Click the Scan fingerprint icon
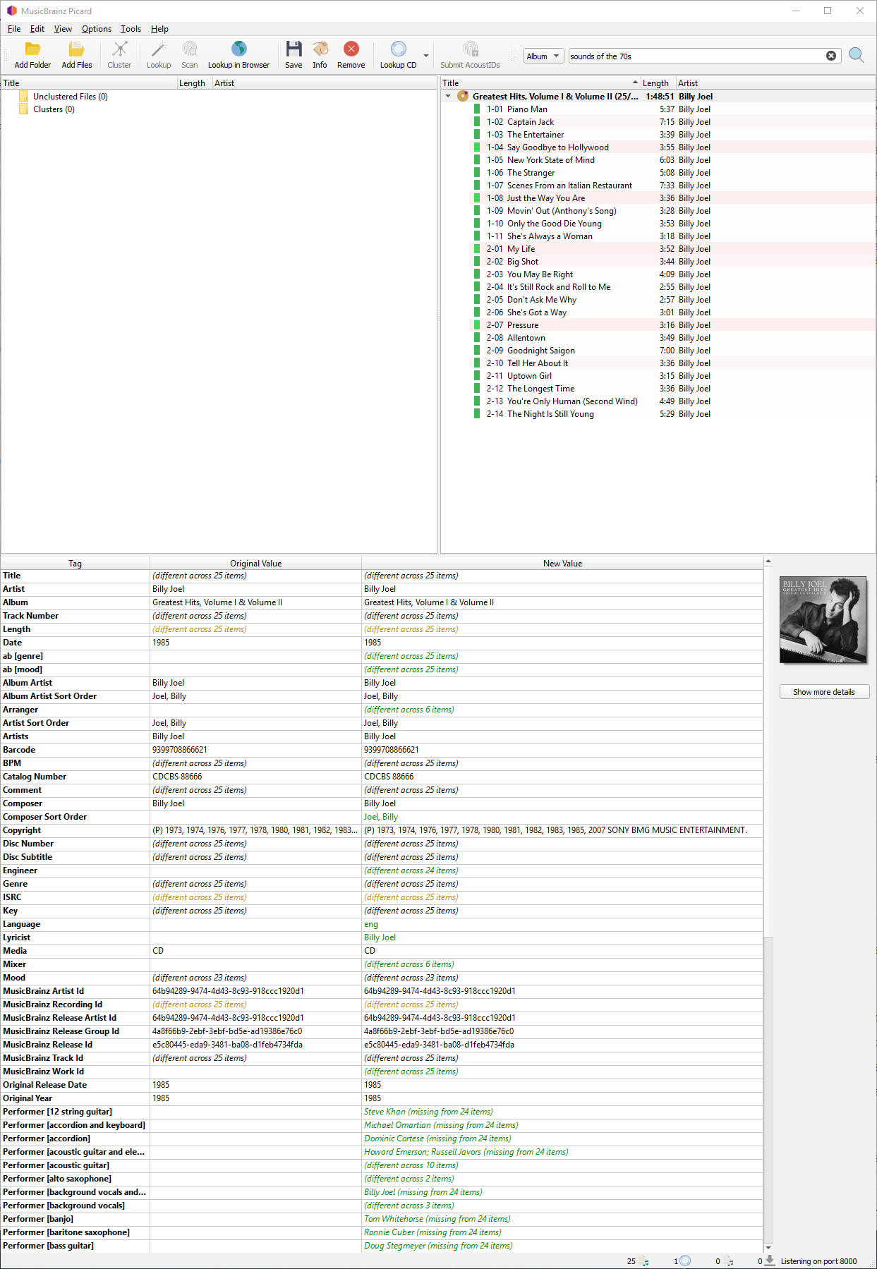 [189, 49]
